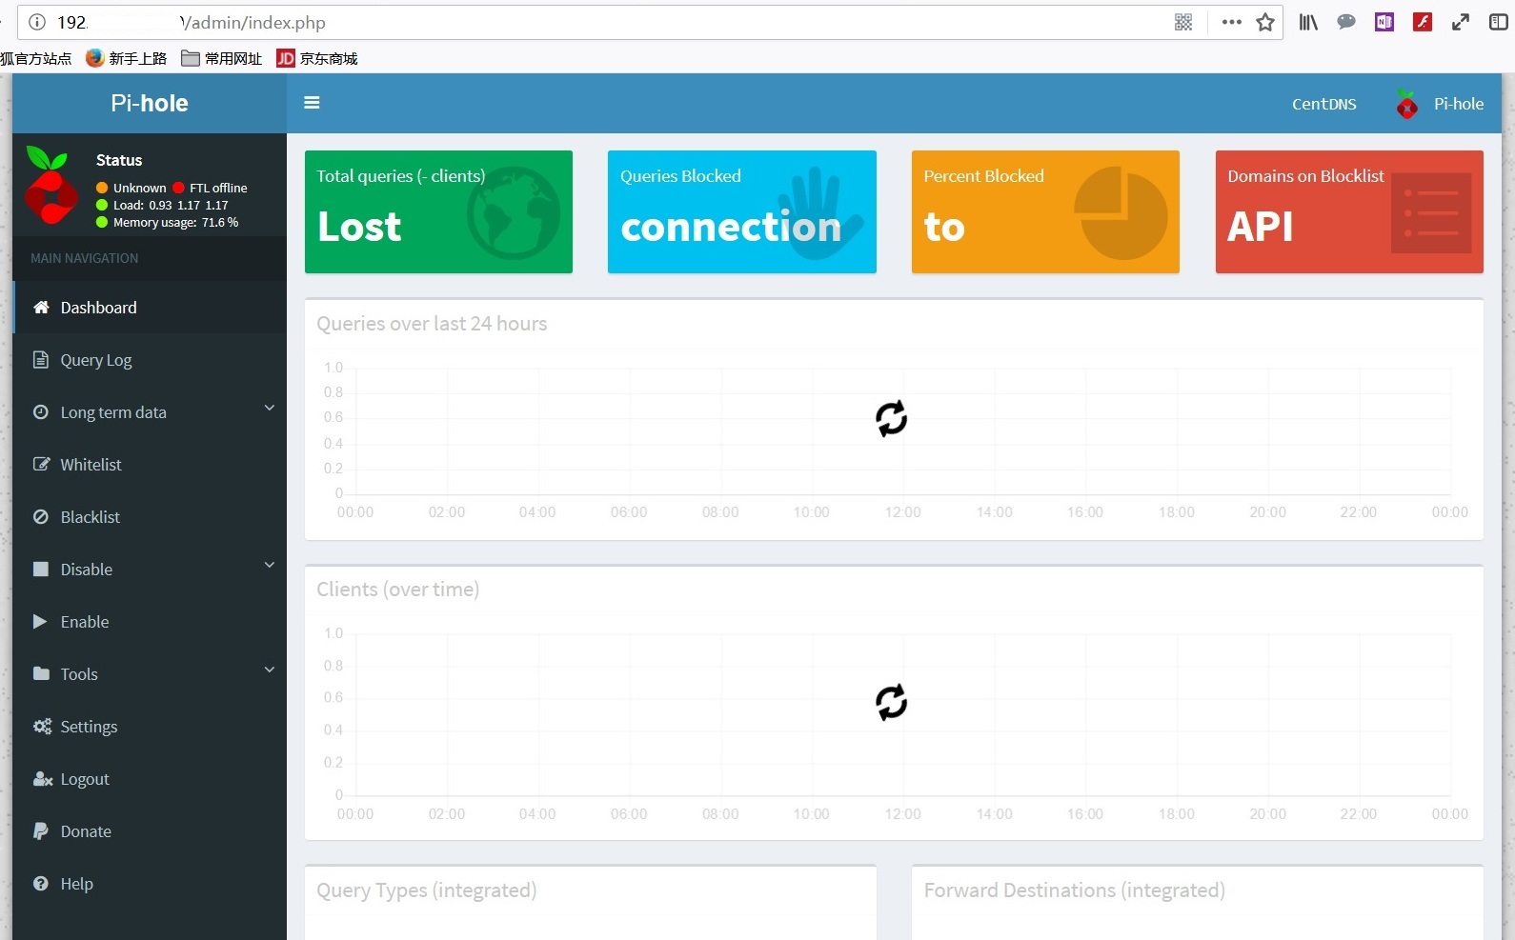Click the Pi-hole user menu text
Image resolution: width=1515 pixels, height=940 pixels.
tap(1459, 104)
